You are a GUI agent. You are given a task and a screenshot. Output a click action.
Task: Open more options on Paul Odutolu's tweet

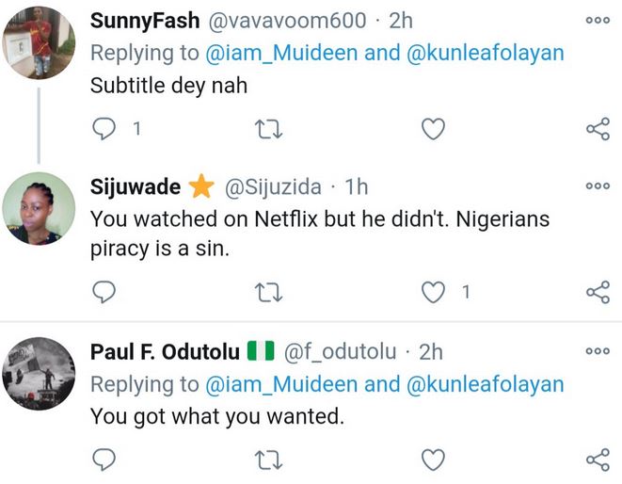[598, 350]
